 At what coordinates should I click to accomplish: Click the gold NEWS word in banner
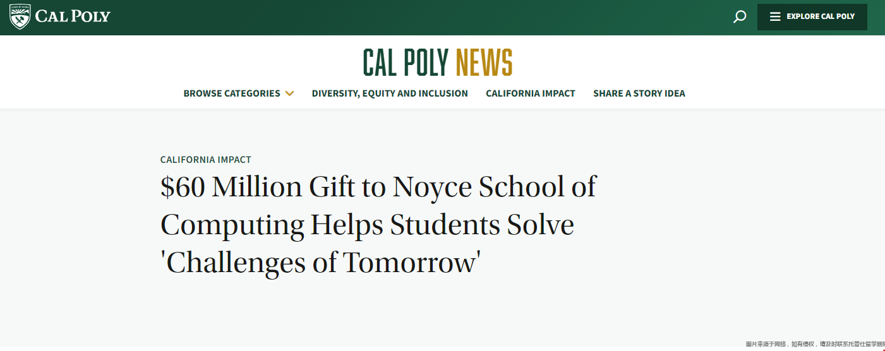pyautogui.click(x=484, y=62)
